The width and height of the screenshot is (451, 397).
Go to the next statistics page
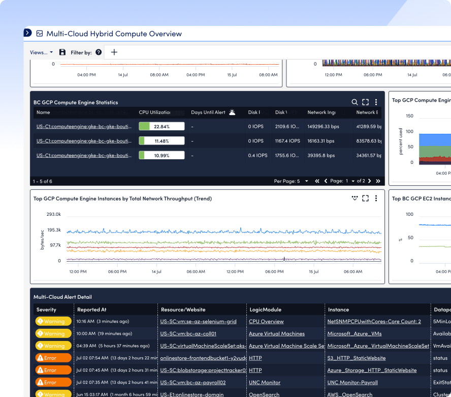(370, 181)
